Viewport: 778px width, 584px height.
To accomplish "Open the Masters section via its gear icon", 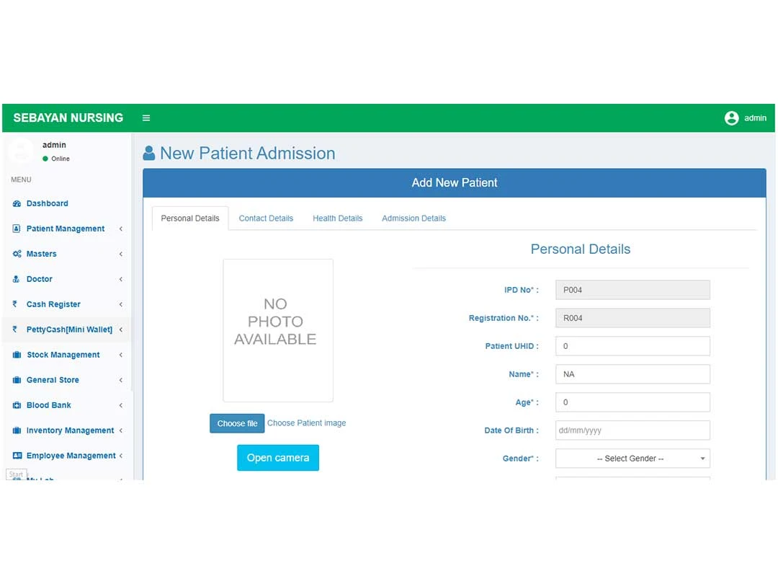I will 17,254.
